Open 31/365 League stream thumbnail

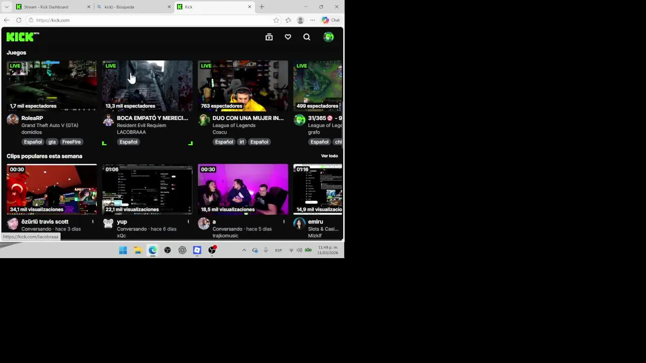click(318, 86)
